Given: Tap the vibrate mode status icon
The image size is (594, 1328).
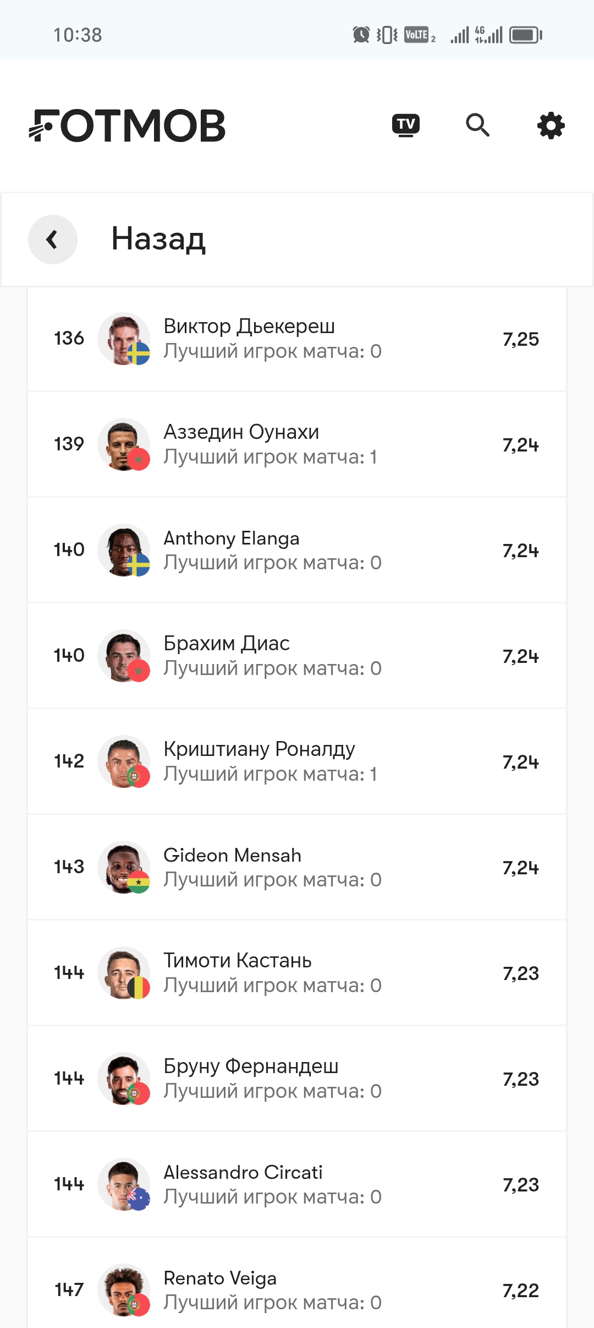Looking at the screenshot, I should tap(387, 35).
